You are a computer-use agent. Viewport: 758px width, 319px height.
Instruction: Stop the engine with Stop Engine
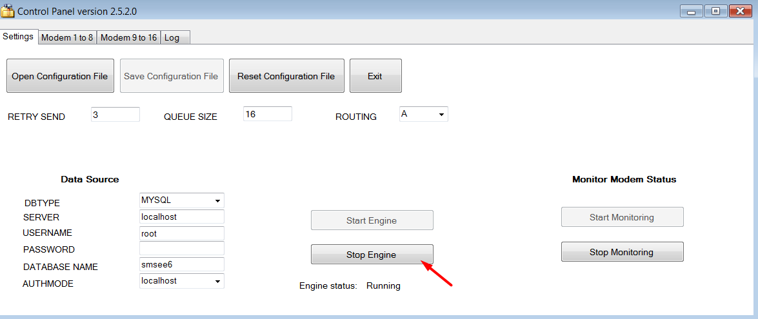[372, 255]
